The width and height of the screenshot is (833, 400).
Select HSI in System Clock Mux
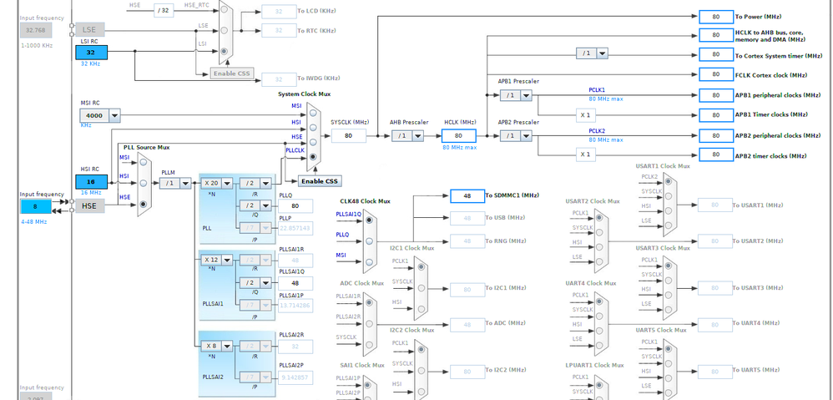(x=313, y=128)
